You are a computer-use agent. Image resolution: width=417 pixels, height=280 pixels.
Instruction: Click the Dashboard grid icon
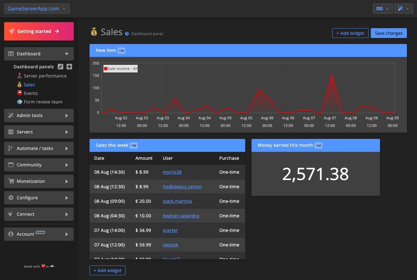point(11,54)
